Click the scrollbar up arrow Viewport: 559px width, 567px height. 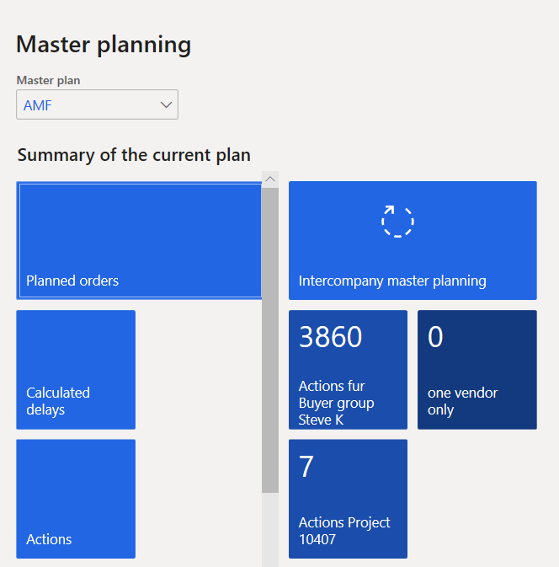coord(270,179)
